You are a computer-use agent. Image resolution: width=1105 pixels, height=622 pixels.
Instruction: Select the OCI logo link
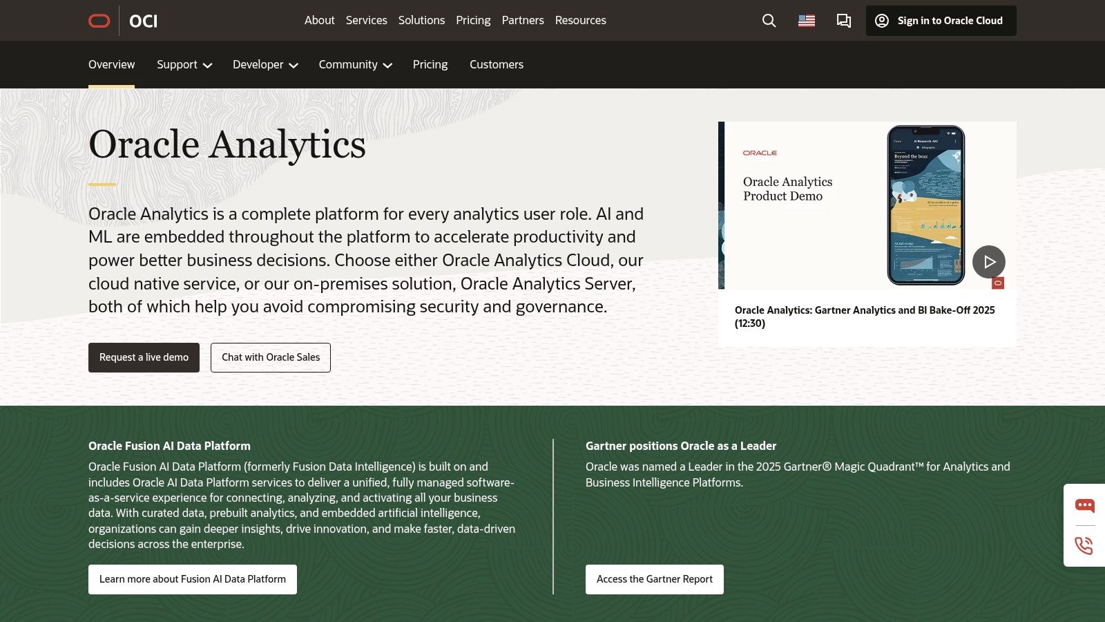point(143,21)
